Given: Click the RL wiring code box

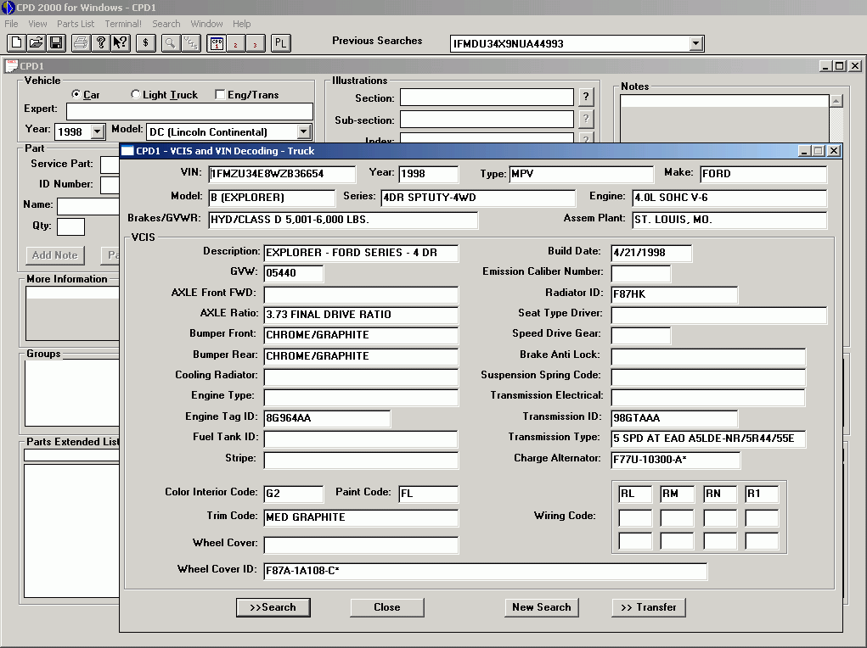Looking at the screenshot, I should click(635, 494).
